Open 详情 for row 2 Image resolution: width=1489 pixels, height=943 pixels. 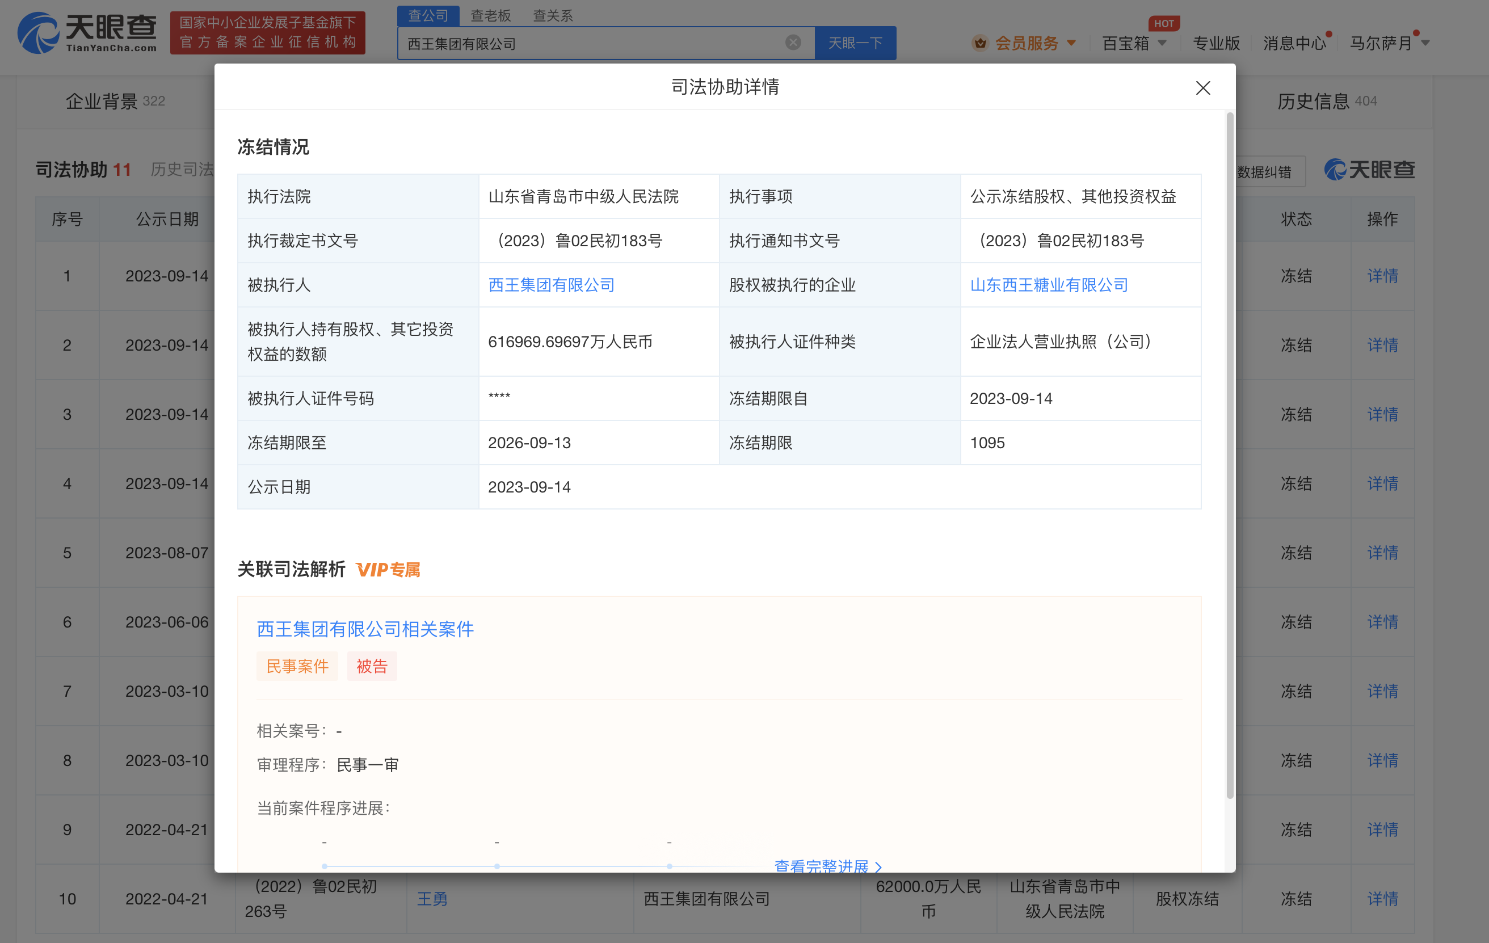tap(1382, 345)
